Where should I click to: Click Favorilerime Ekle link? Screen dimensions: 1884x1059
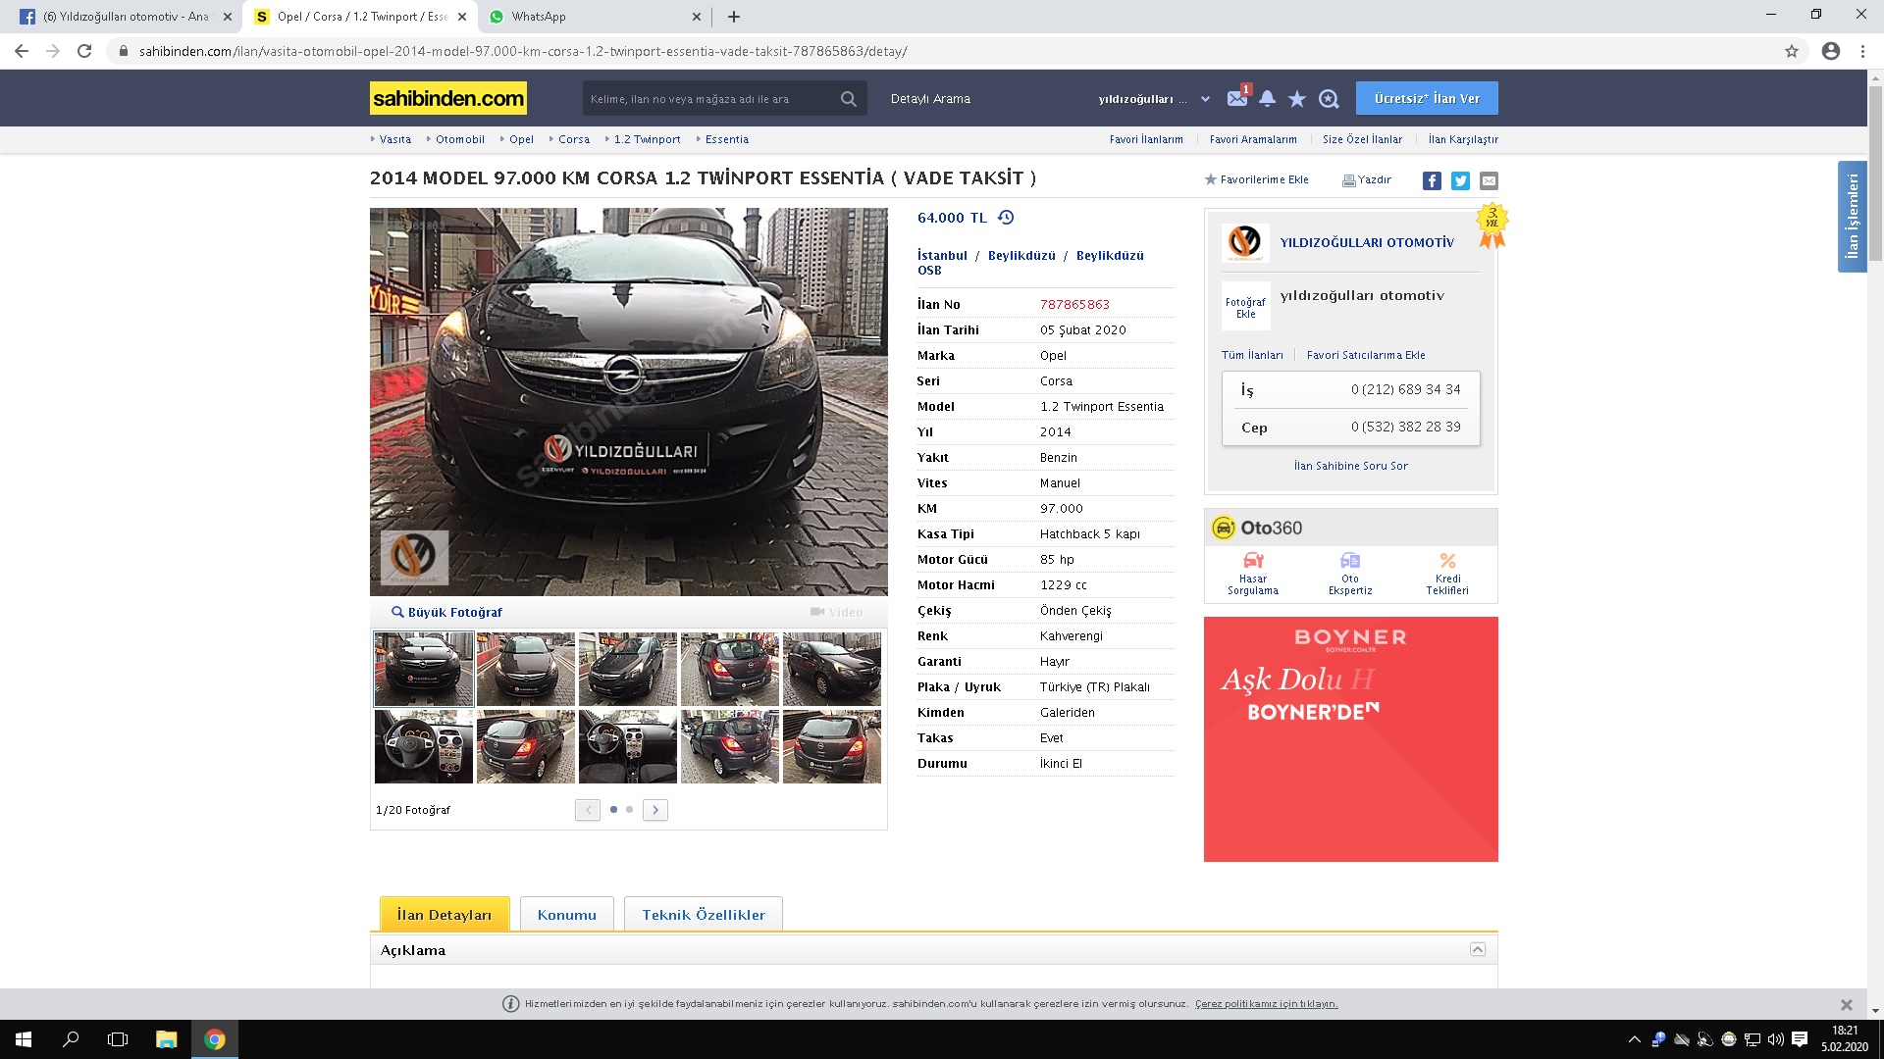(1257, 179)
